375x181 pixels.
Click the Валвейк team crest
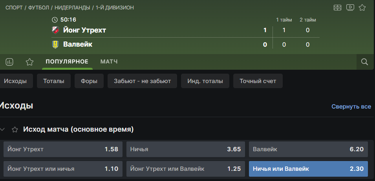(55, 45)
